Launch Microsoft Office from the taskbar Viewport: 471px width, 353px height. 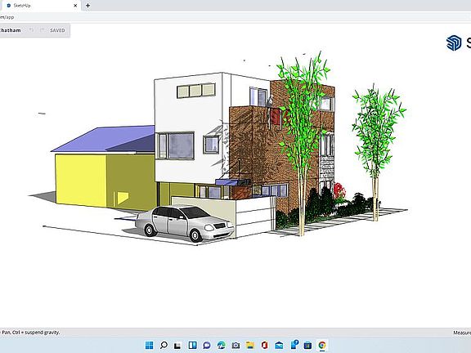coord(264,345)
